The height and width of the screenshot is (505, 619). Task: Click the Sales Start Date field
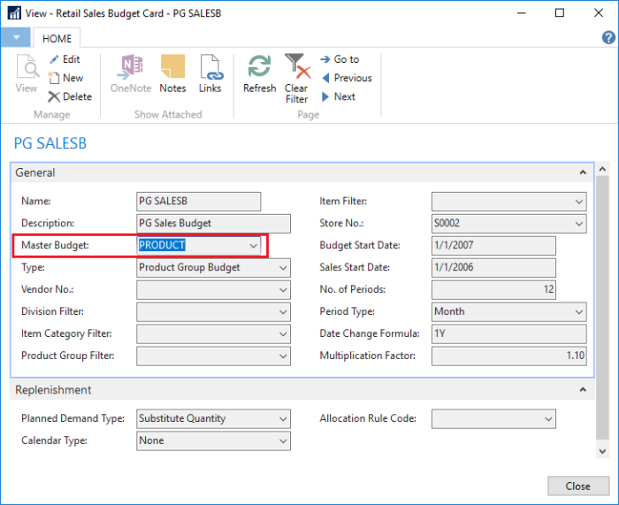click(493, 268)
